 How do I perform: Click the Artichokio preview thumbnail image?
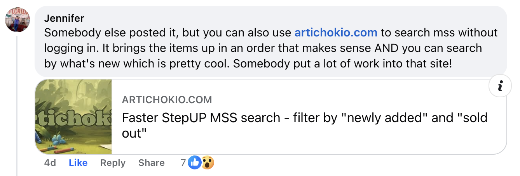pyautogui.click(x=73, y=117)
